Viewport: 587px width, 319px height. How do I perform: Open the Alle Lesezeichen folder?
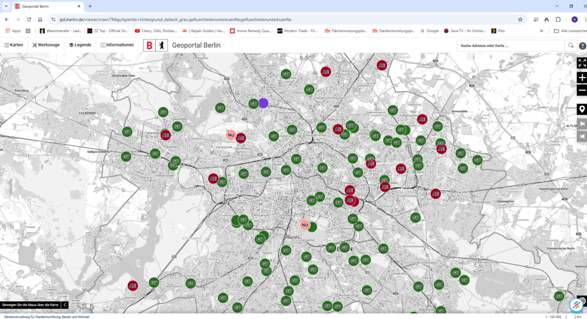click(x=570, y=30)
